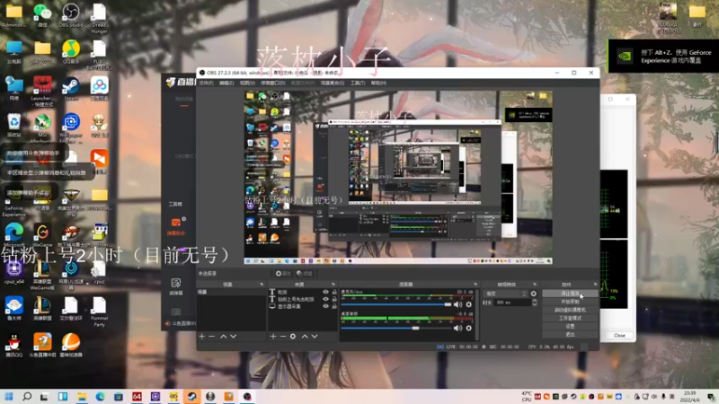
Task: Enable Studio Mode button
Action: click(x=570, y=318)
